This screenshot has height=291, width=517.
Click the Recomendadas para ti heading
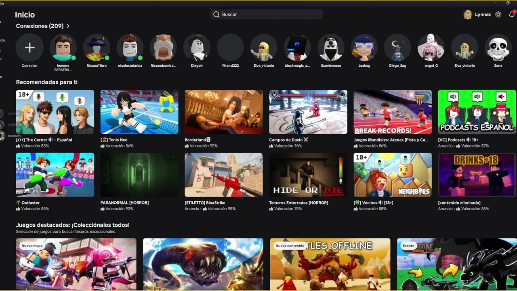coord(46,82)
